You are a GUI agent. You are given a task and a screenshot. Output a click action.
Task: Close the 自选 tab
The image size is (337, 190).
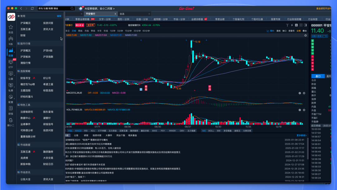[149, 14]
